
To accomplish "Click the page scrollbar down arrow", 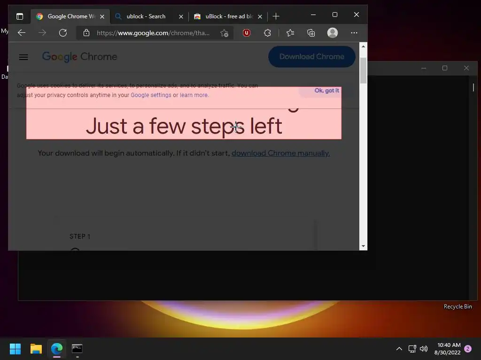I will 363,246.
